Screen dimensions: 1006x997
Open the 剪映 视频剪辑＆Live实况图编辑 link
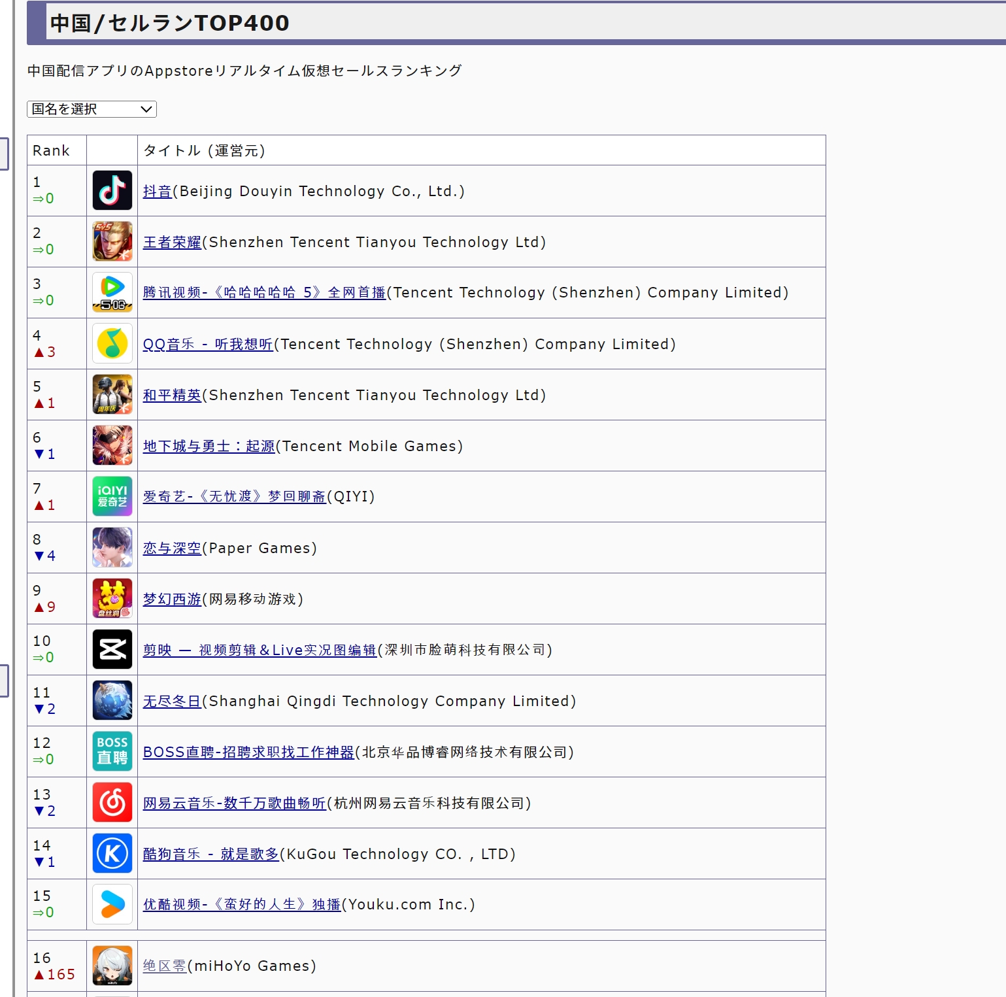pos(260,651)
